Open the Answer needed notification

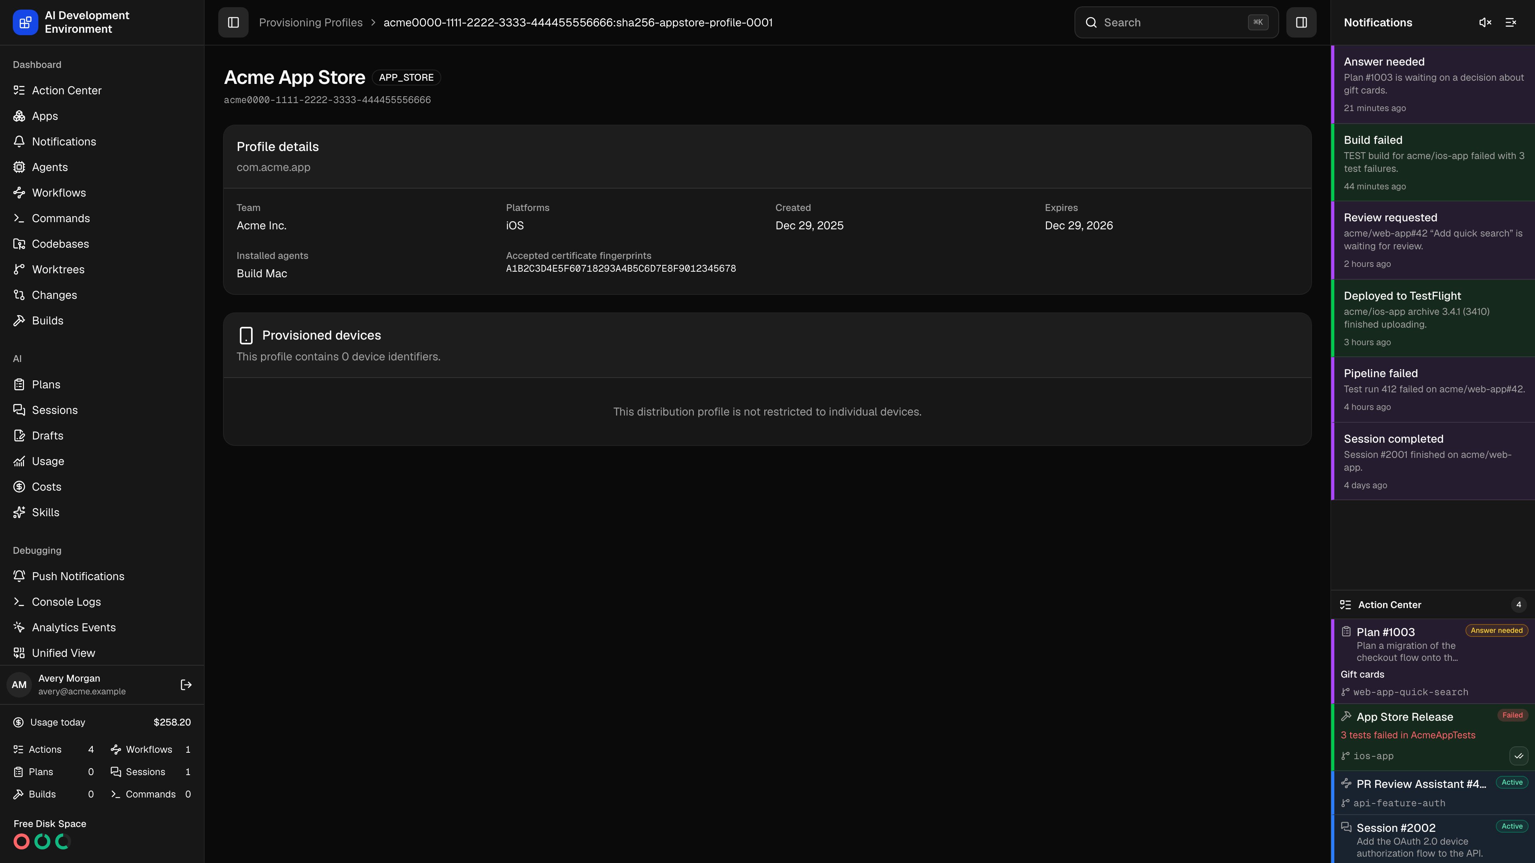tap(1433, 85)
